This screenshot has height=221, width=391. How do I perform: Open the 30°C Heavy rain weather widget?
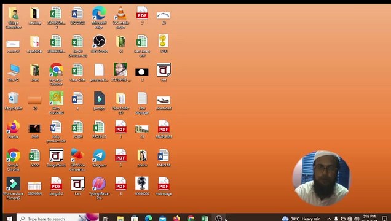tap(301, 219)
